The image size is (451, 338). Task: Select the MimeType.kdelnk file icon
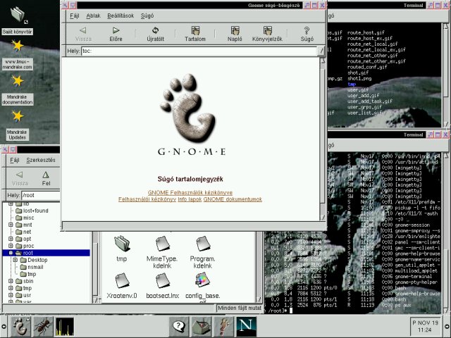click(163, 244)
